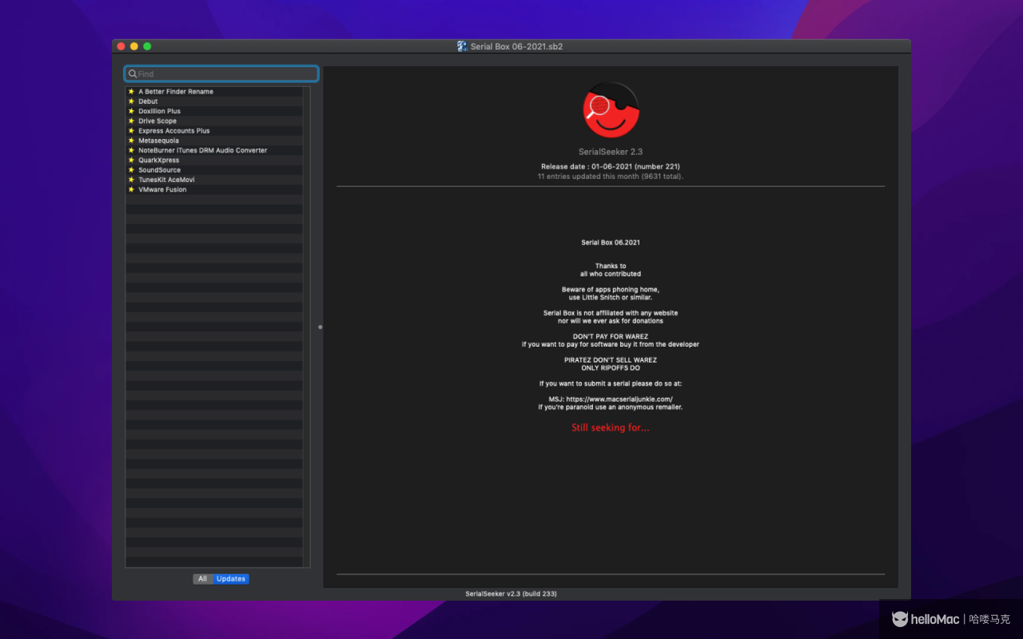Click the Serial Box 06.2021 heading
This screenshot has height=639, width=1023.
tap(611, 242)
